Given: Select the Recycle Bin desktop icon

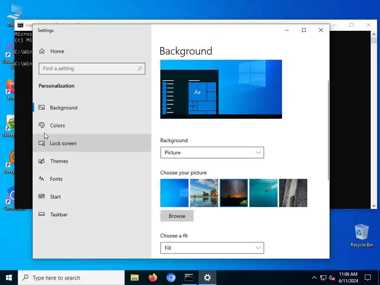Looking at the screenshot, I should point(361,236).
